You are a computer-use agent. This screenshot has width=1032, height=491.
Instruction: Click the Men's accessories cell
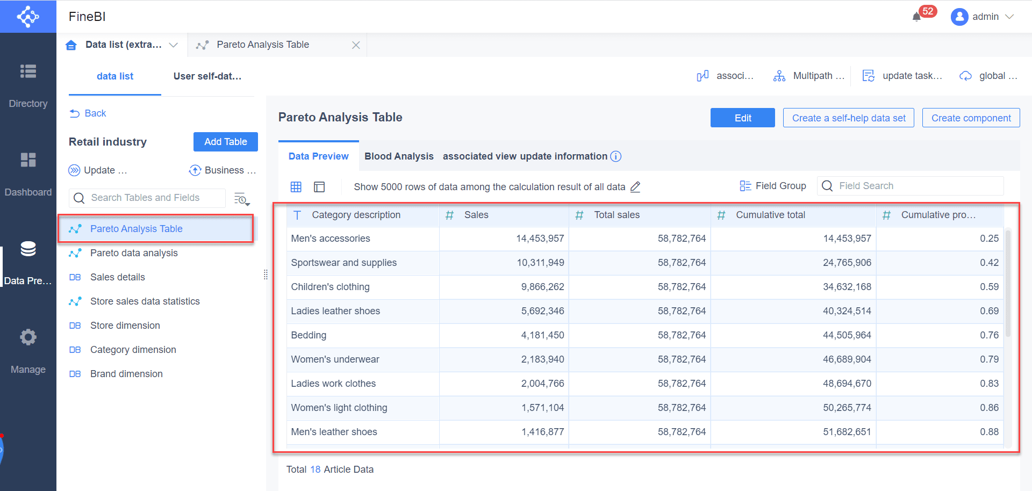[x=363, y=239]
